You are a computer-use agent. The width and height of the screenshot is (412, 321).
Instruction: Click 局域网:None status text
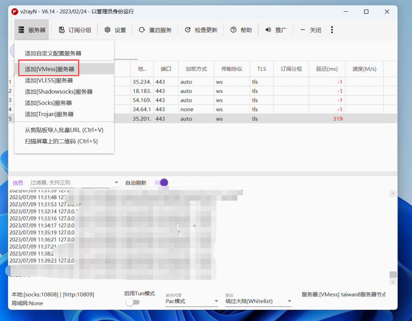(27, 303)
